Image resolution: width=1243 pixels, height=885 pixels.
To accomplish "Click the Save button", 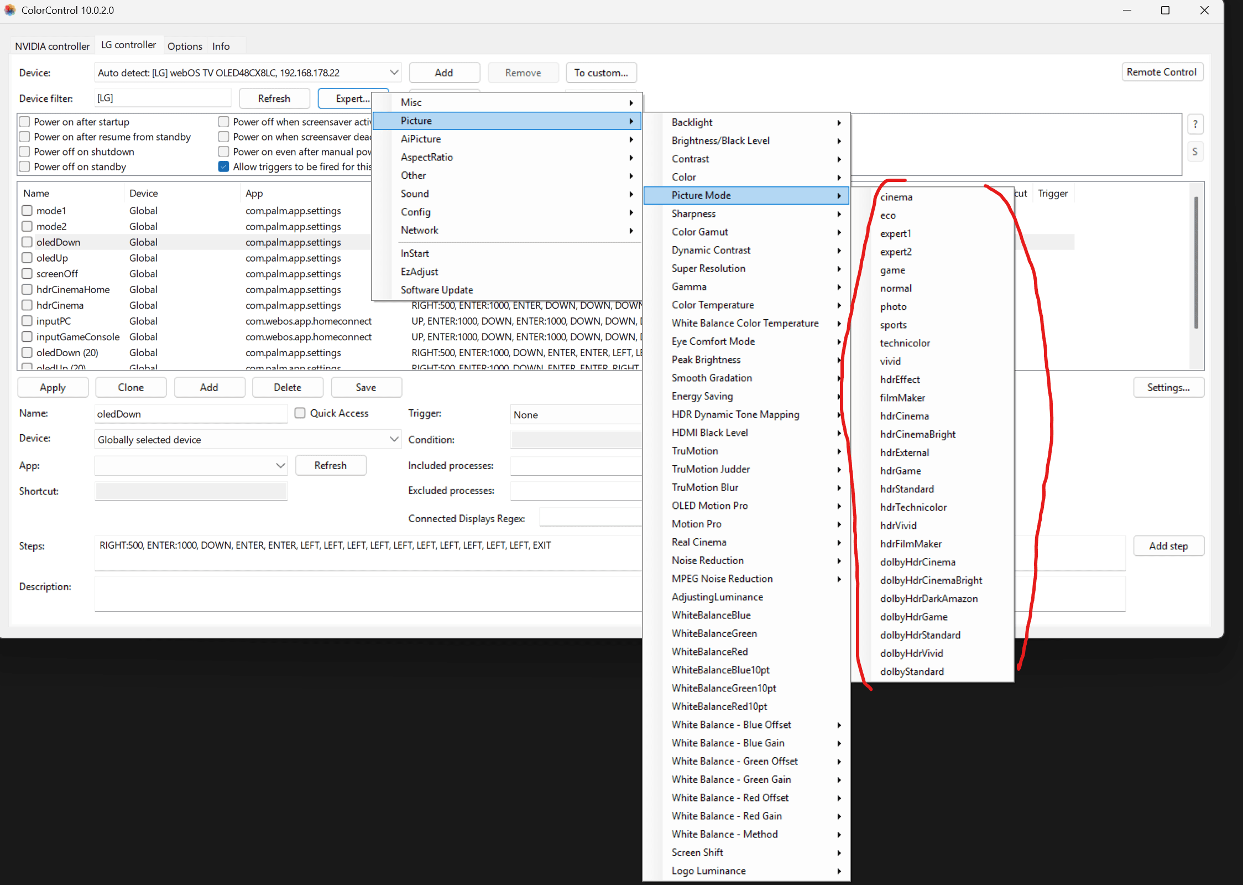I will click(x=366, y=387).
